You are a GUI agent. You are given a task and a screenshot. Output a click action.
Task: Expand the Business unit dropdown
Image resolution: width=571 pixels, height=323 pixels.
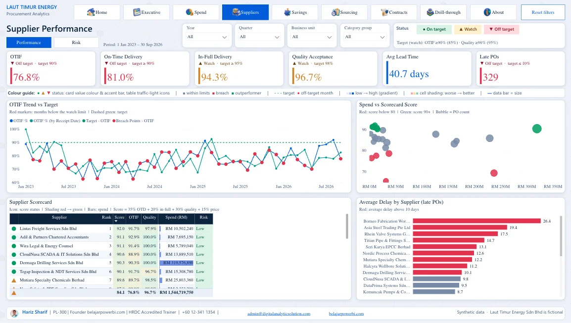point(312,37)
